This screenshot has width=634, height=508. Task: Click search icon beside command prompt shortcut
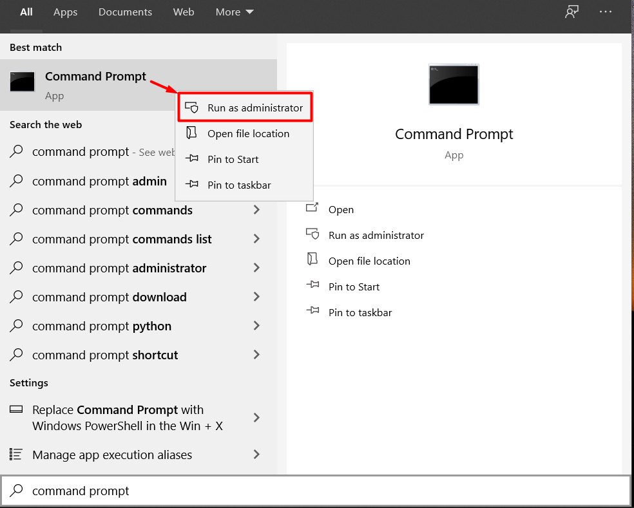click(x=16, y=355)
